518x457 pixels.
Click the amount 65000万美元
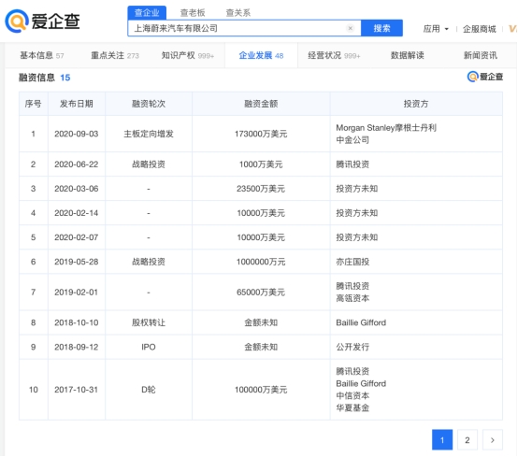tap(261, 293)
